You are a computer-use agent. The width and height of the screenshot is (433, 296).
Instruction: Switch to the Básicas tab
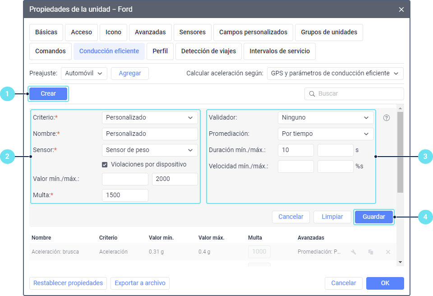pos(46,32)
